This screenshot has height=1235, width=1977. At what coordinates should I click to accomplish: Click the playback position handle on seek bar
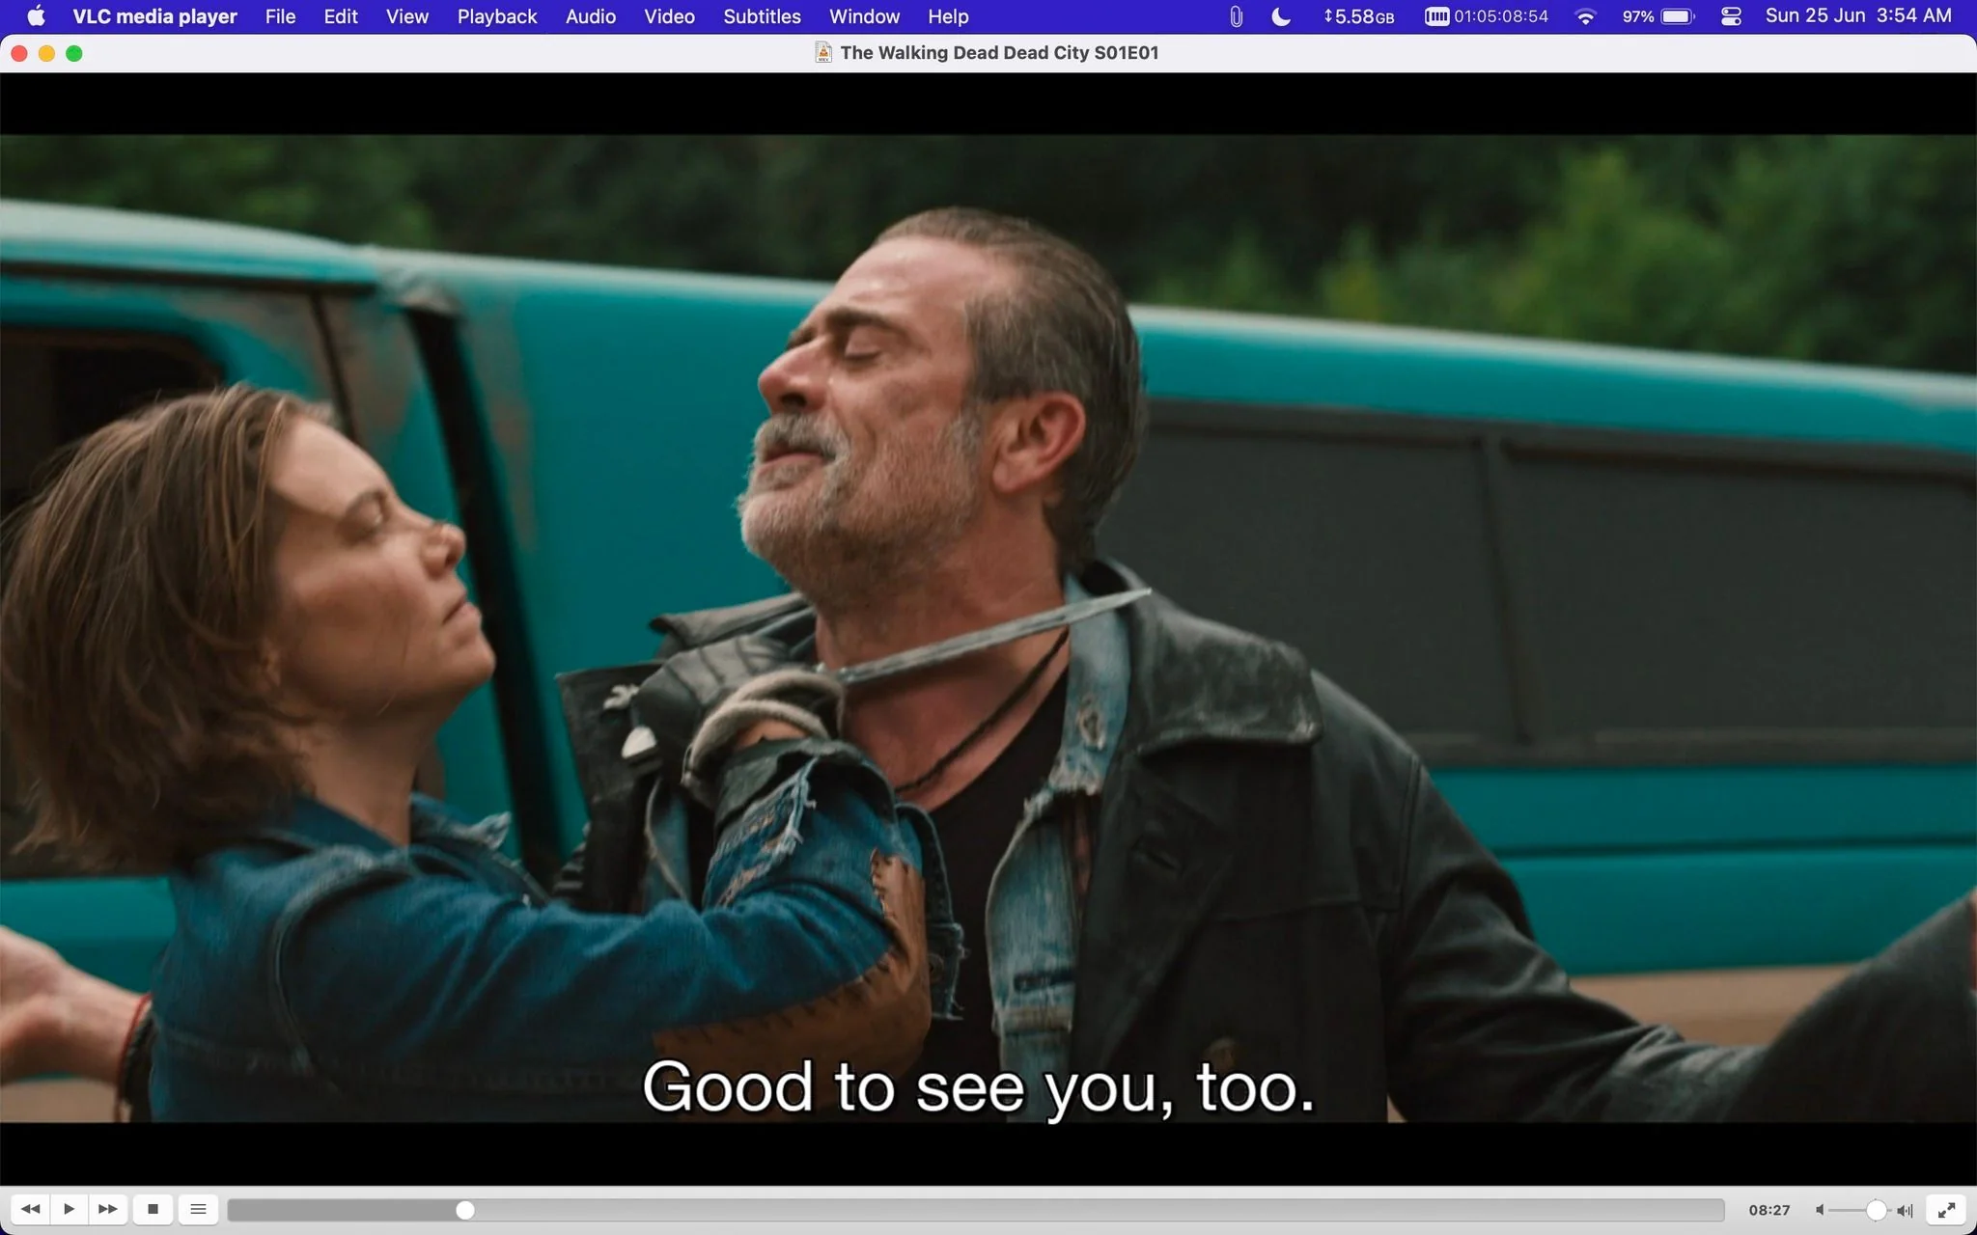click(465, 1210)
